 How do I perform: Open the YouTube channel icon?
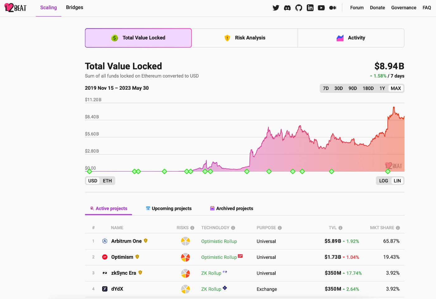tap(321, 7)
